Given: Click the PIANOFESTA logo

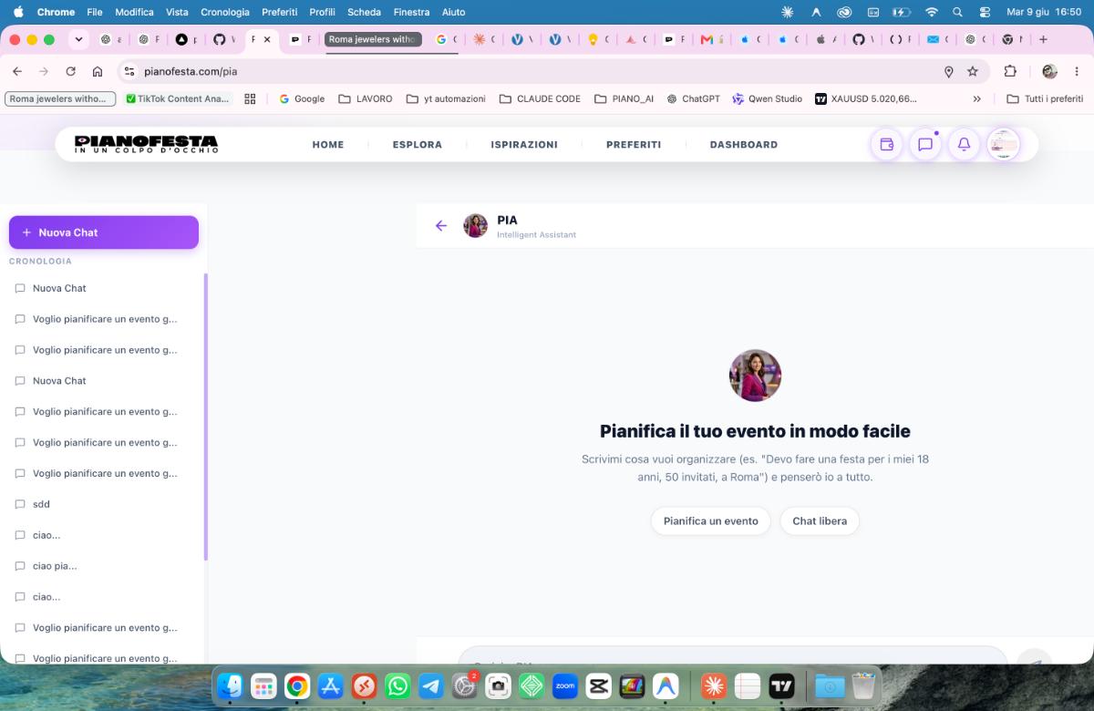Looking at the screenshot, I should point(146,144).
